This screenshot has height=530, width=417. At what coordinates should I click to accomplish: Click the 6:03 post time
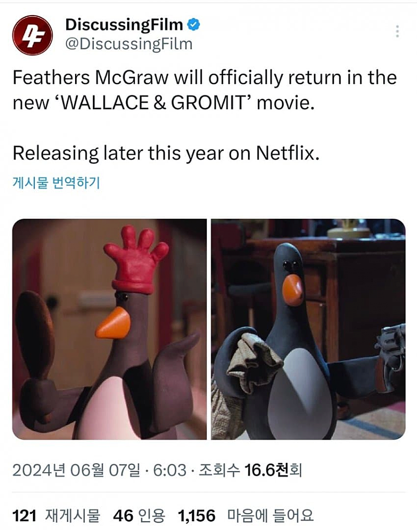click(x=170, y=470)
